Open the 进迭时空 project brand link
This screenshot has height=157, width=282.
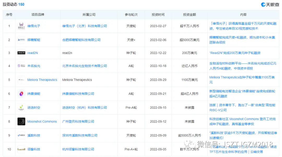click(34, 108)
